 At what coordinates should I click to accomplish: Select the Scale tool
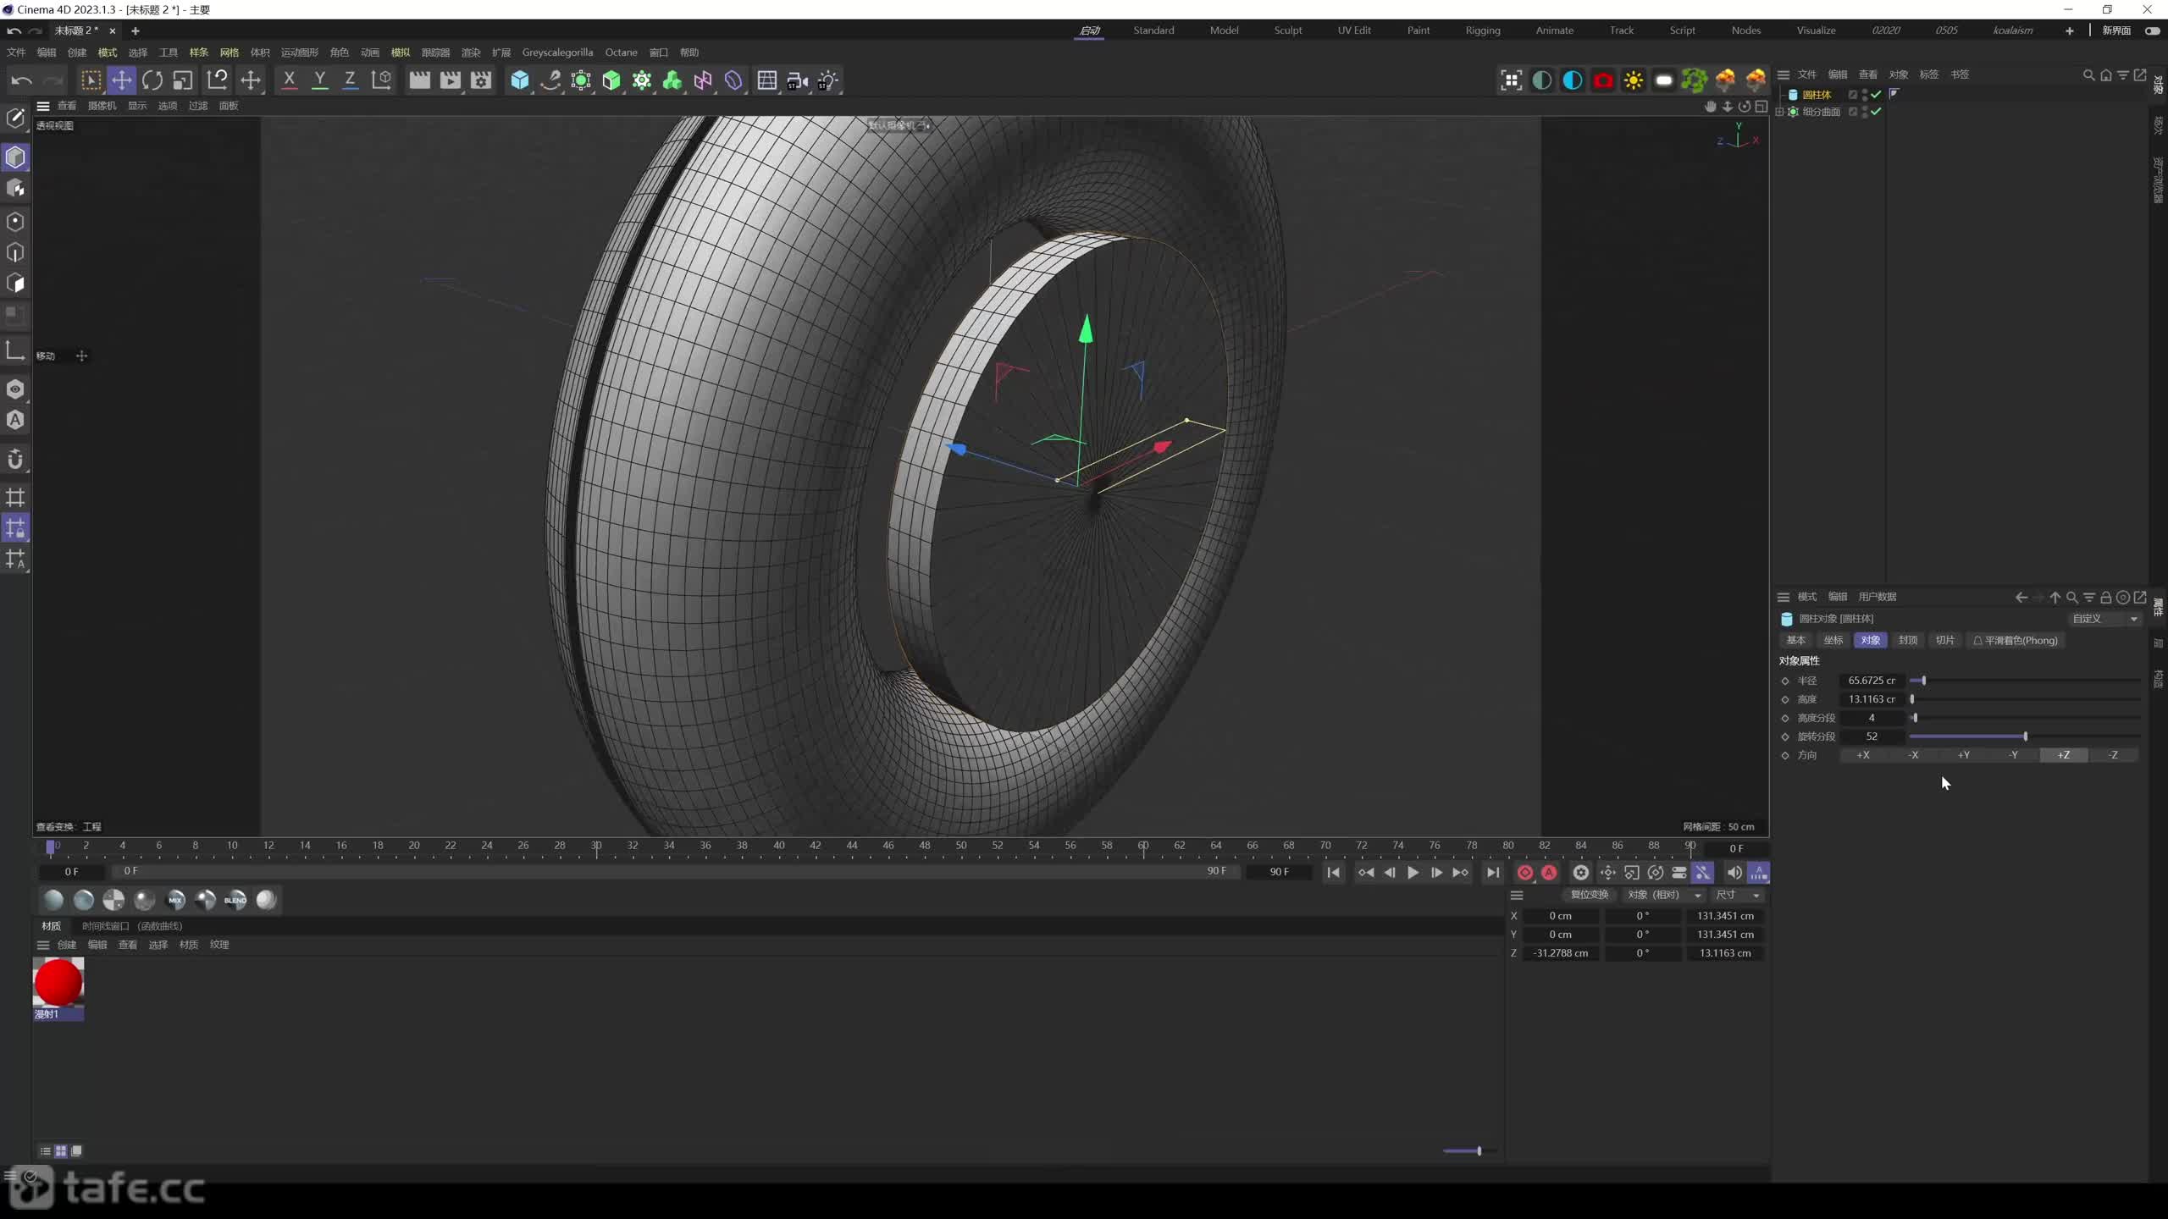click(183, 80)
